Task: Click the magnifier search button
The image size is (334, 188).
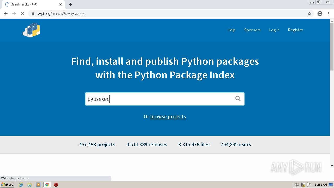Action: (238, 99)
